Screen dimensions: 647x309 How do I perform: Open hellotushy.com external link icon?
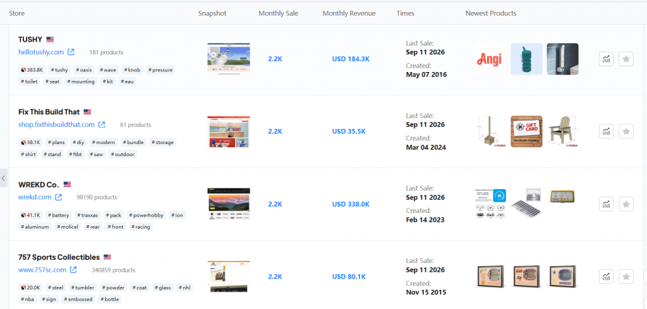click(71, 52)
